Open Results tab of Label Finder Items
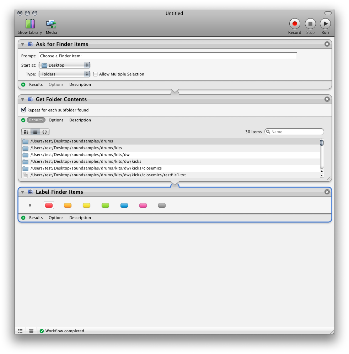Image resolution: width=349 pixels, height=354 pixels. click(x=36, y=218)
